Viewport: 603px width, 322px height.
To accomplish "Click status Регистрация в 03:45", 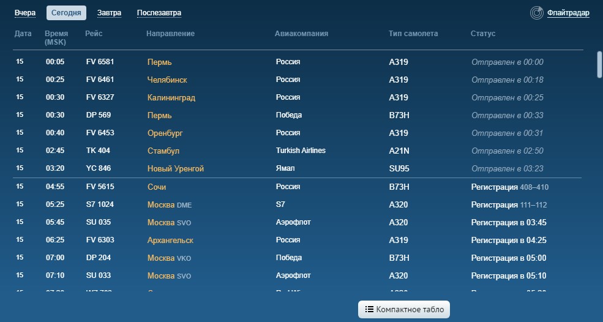I will [x=509, y=222].
